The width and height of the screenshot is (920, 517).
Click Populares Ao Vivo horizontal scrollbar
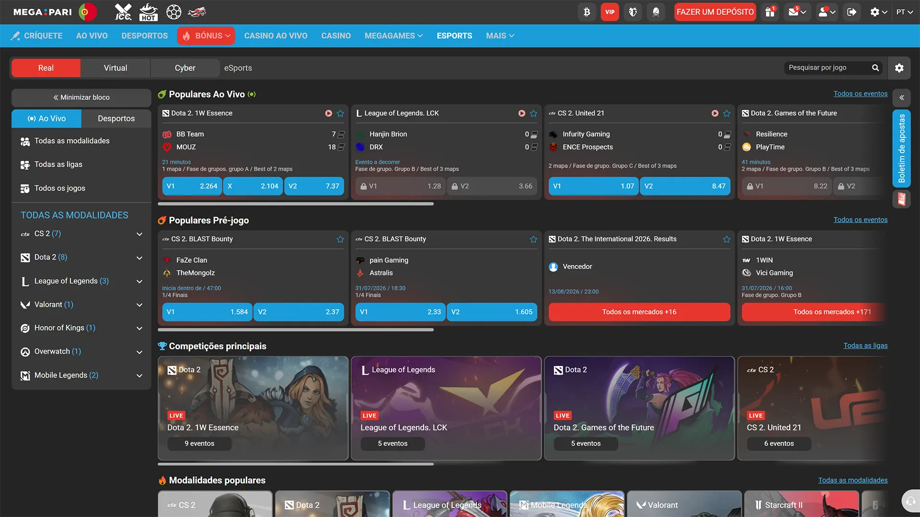point(296,204)
